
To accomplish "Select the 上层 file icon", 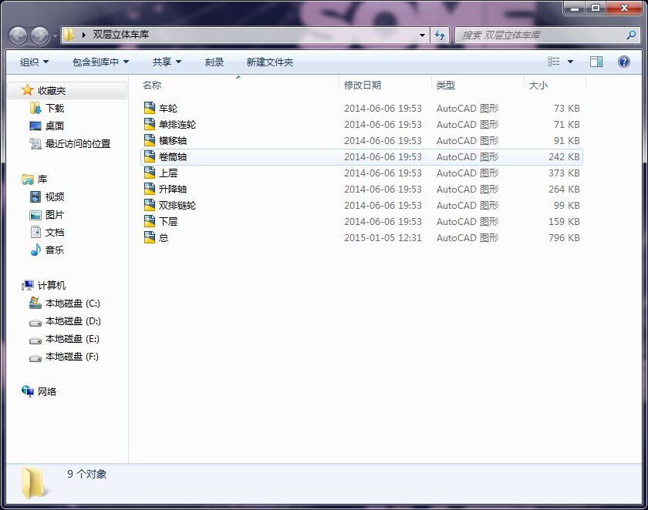I will 149,173.
